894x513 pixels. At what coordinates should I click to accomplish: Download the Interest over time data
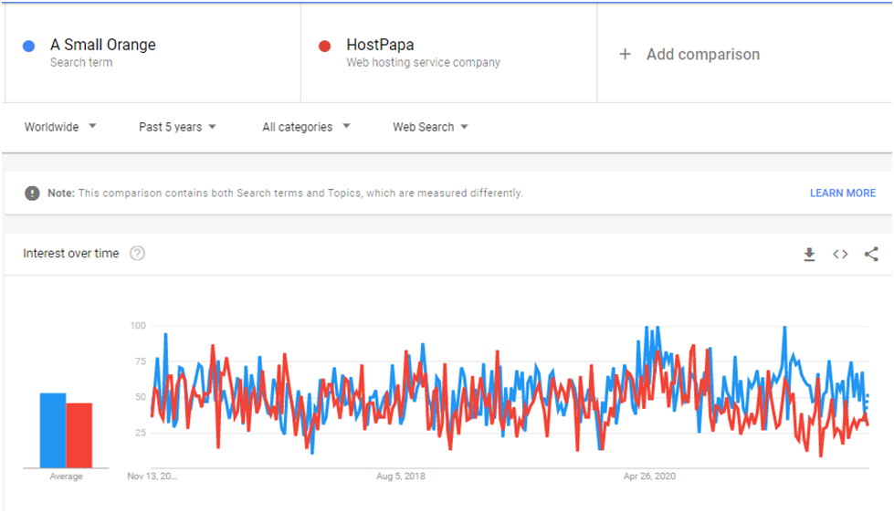click(809, 255)
